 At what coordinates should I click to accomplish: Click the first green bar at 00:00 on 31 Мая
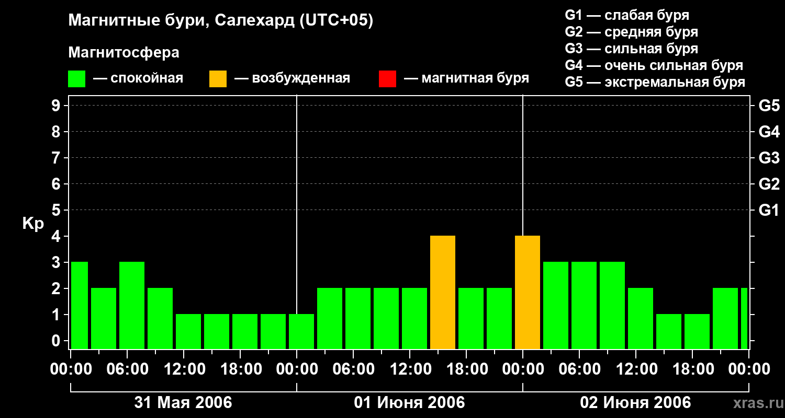[80, 306]
